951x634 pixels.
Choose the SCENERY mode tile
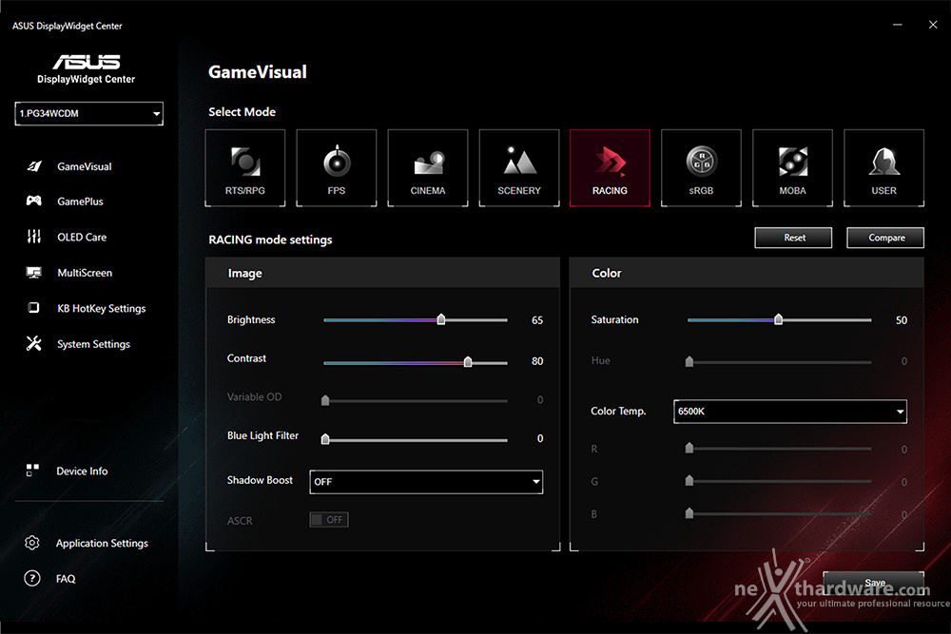click(x=519, y=168)
